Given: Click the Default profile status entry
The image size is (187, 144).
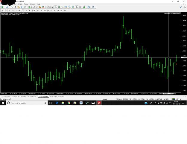Looking at the screenshot, I should pos(105,99).
